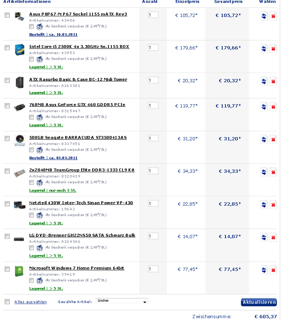Click gift box icon under Windows 7 item
This screenshot has height=320, width=281.
[x=40, y=281]
